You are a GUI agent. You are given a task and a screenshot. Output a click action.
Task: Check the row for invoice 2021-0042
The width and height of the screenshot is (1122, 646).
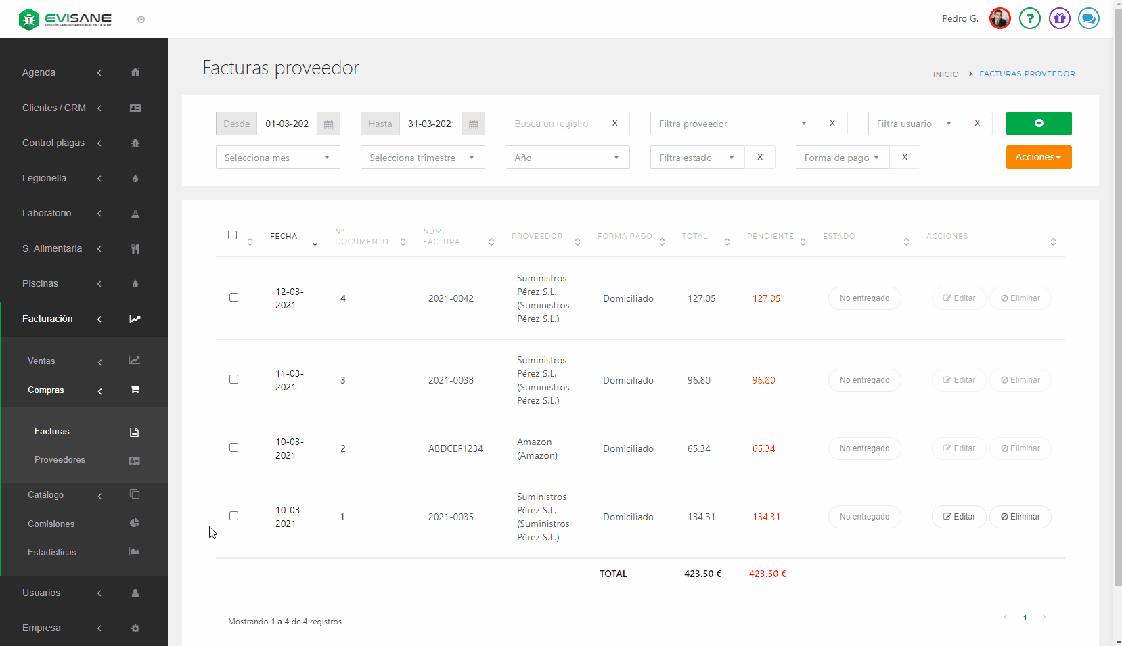tap(233, 297)
